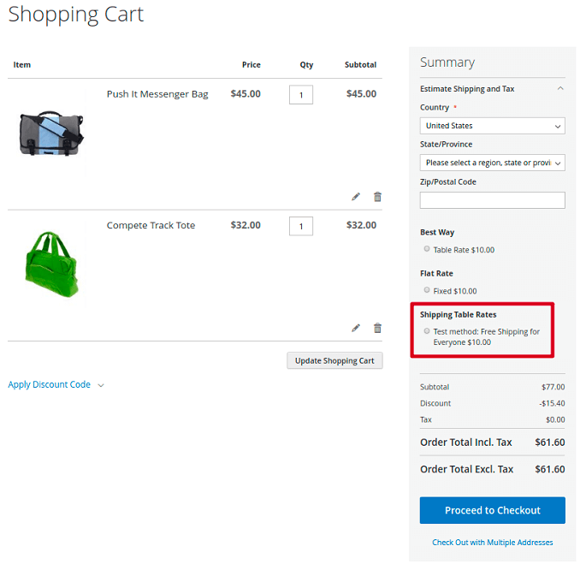Open the Push It Messenger Bag thumbnail
Viewport: 586px width, 570px height.
[x=51, y=134]
